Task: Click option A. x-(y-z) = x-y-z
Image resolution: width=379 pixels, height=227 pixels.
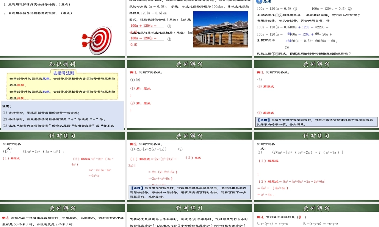Action: [x=272, y=224]
